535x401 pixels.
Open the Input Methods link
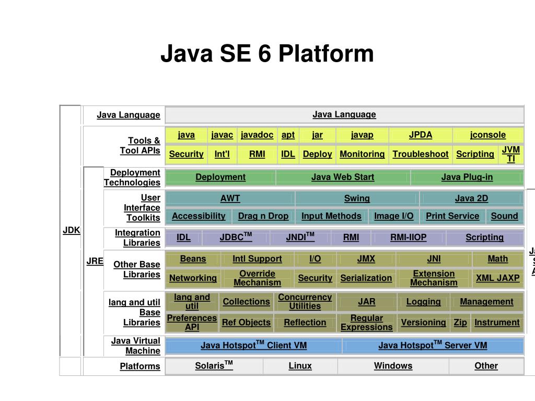(x=331, y=216)
